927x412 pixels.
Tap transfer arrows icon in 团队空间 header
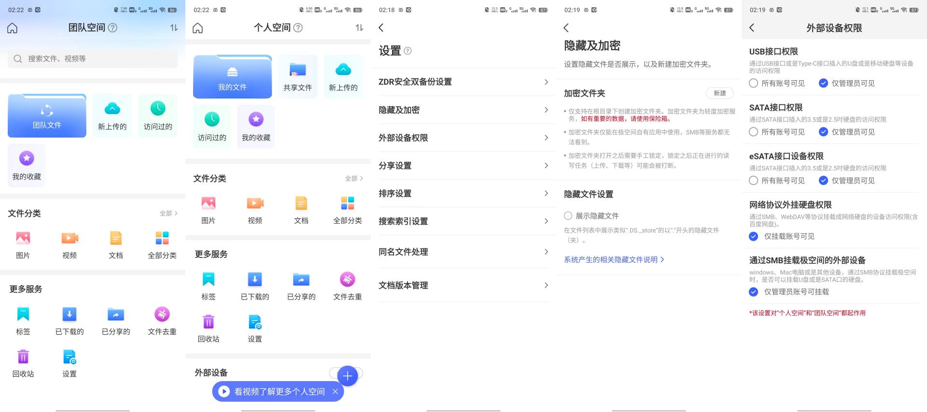pyautogui.click(x=174, y=28)
